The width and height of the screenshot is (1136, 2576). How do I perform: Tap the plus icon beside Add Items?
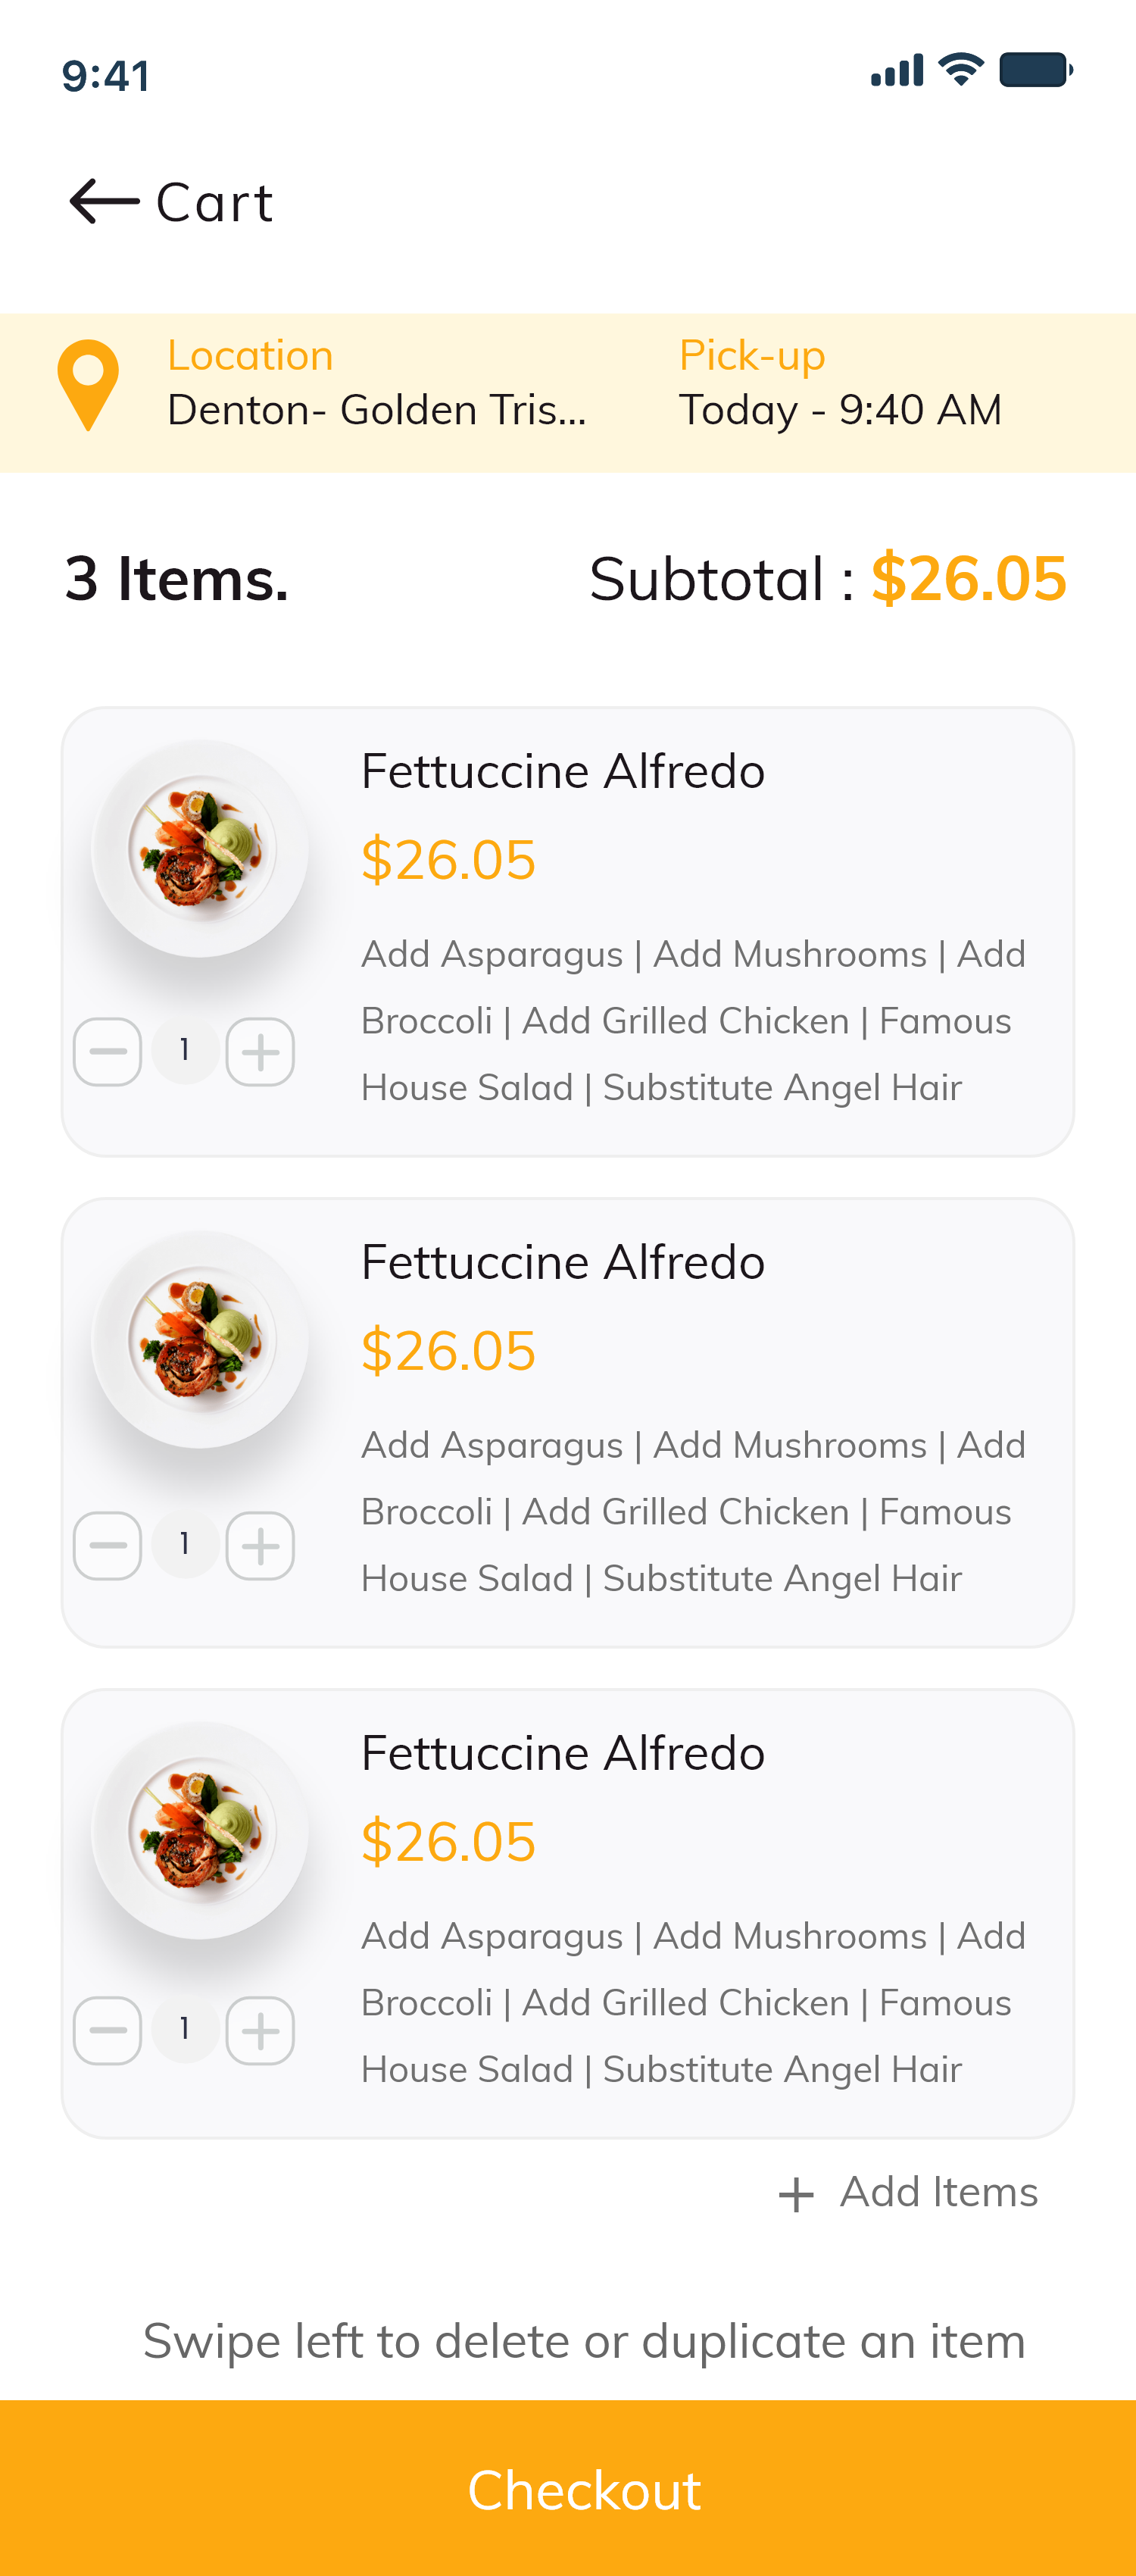click(x=796, y=2196)
